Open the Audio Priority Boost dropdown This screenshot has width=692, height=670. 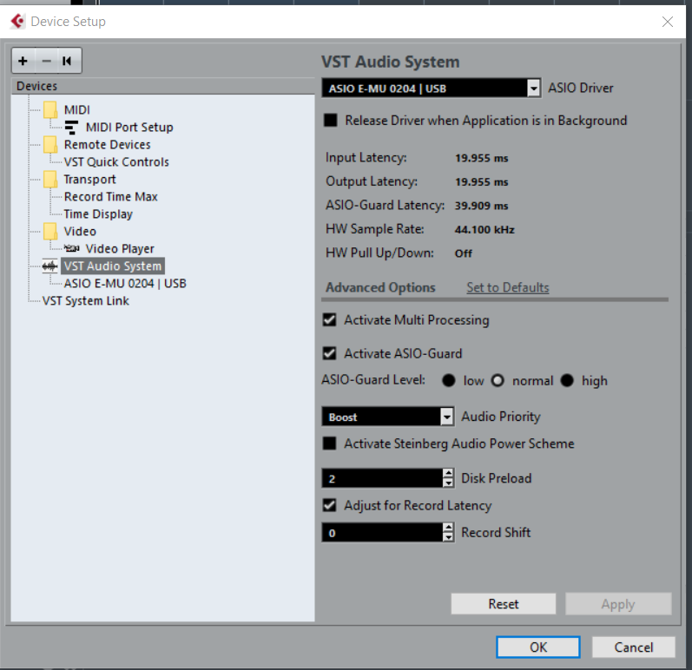[x=446, y=417]
